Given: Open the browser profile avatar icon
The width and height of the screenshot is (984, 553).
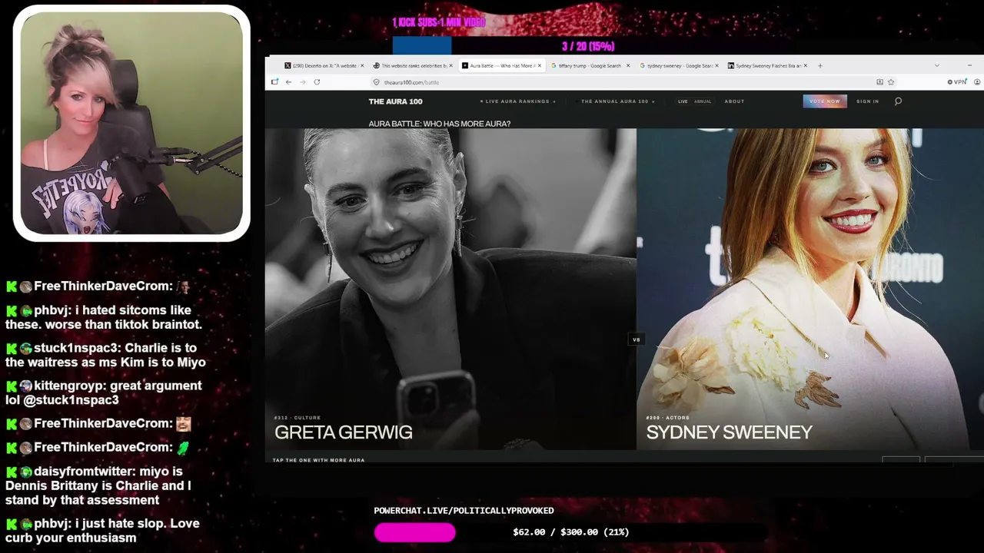Looking at the screenshot, I should 977,82.
